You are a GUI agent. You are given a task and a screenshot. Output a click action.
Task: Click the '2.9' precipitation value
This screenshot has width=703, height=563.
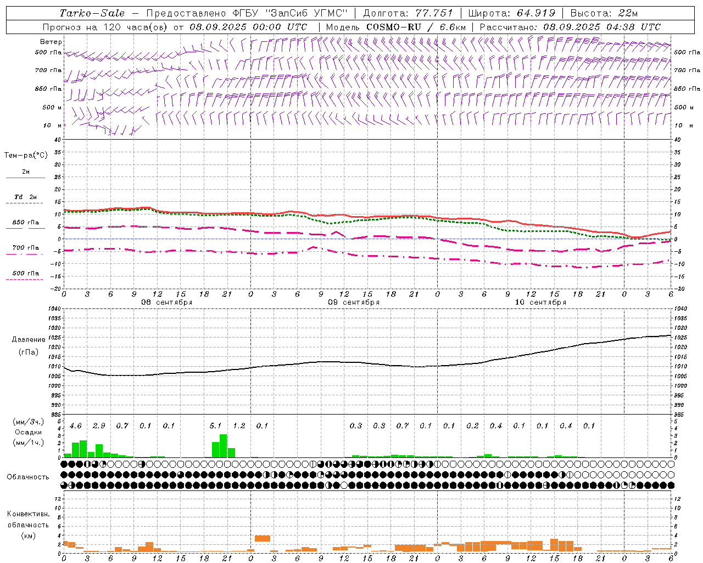click(99, 426)
